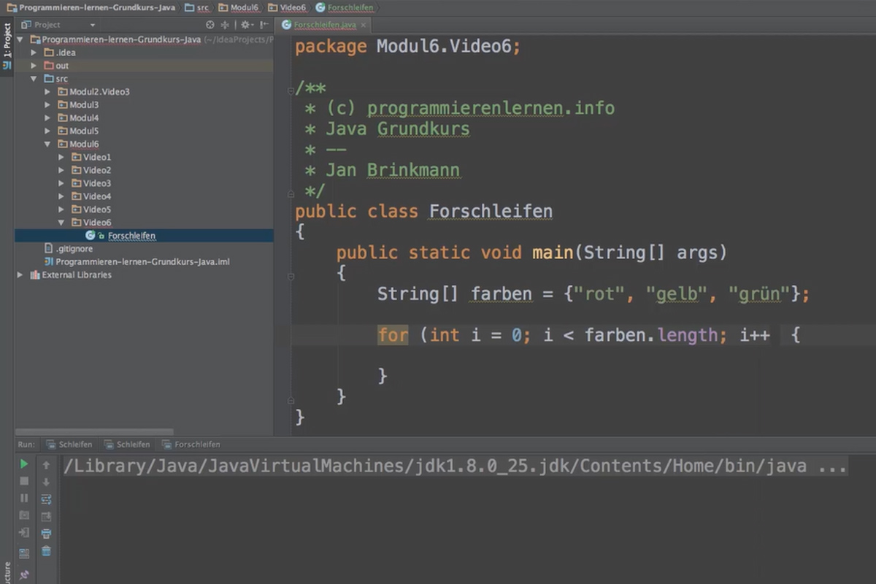Expand the Modul4 package
The height and width of the screenshot is (584, 876).
47,118
